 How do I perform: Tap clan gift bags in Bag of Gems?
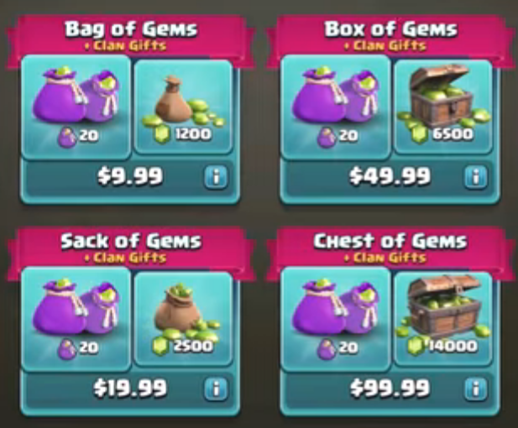(x=76, y=107)
